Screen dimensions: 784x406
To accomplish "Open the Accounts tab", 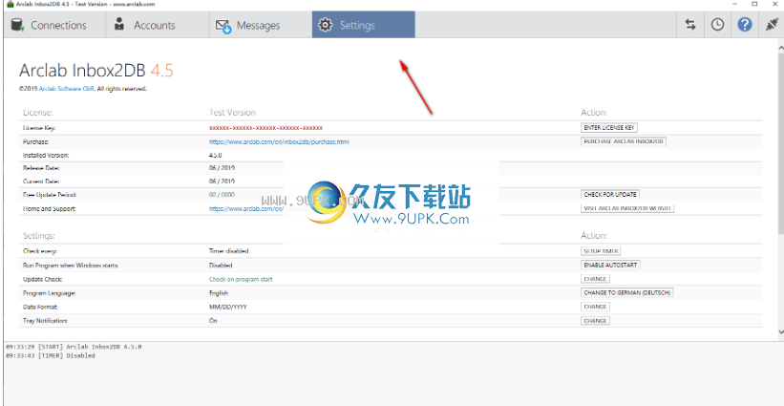I will (158, 25).
